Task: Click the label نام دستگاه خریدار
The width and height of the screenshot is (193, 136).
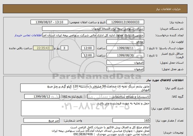Action: (172, 29)
